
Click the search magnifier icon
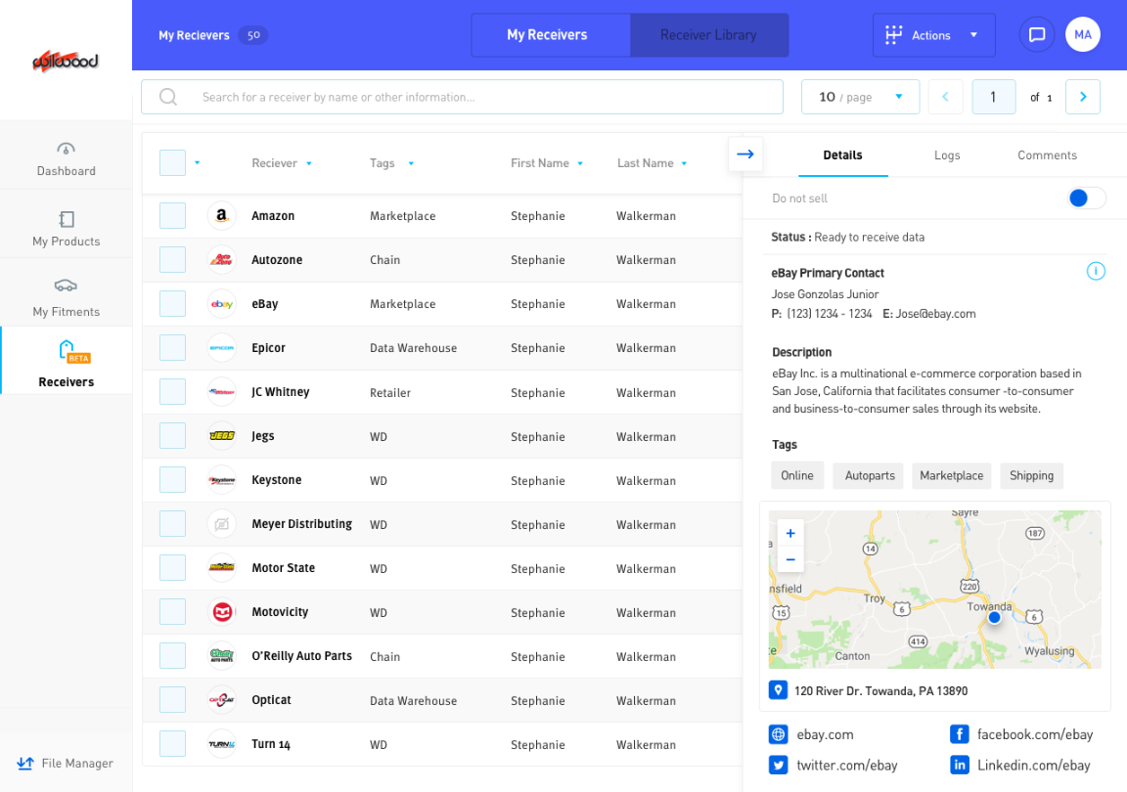pos(168,97)
